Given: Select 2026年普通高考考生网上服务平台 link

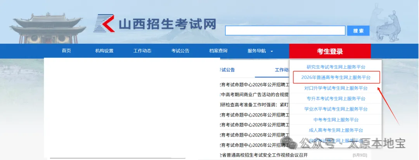Looking at the screenshot, I should tap(336, 77).
